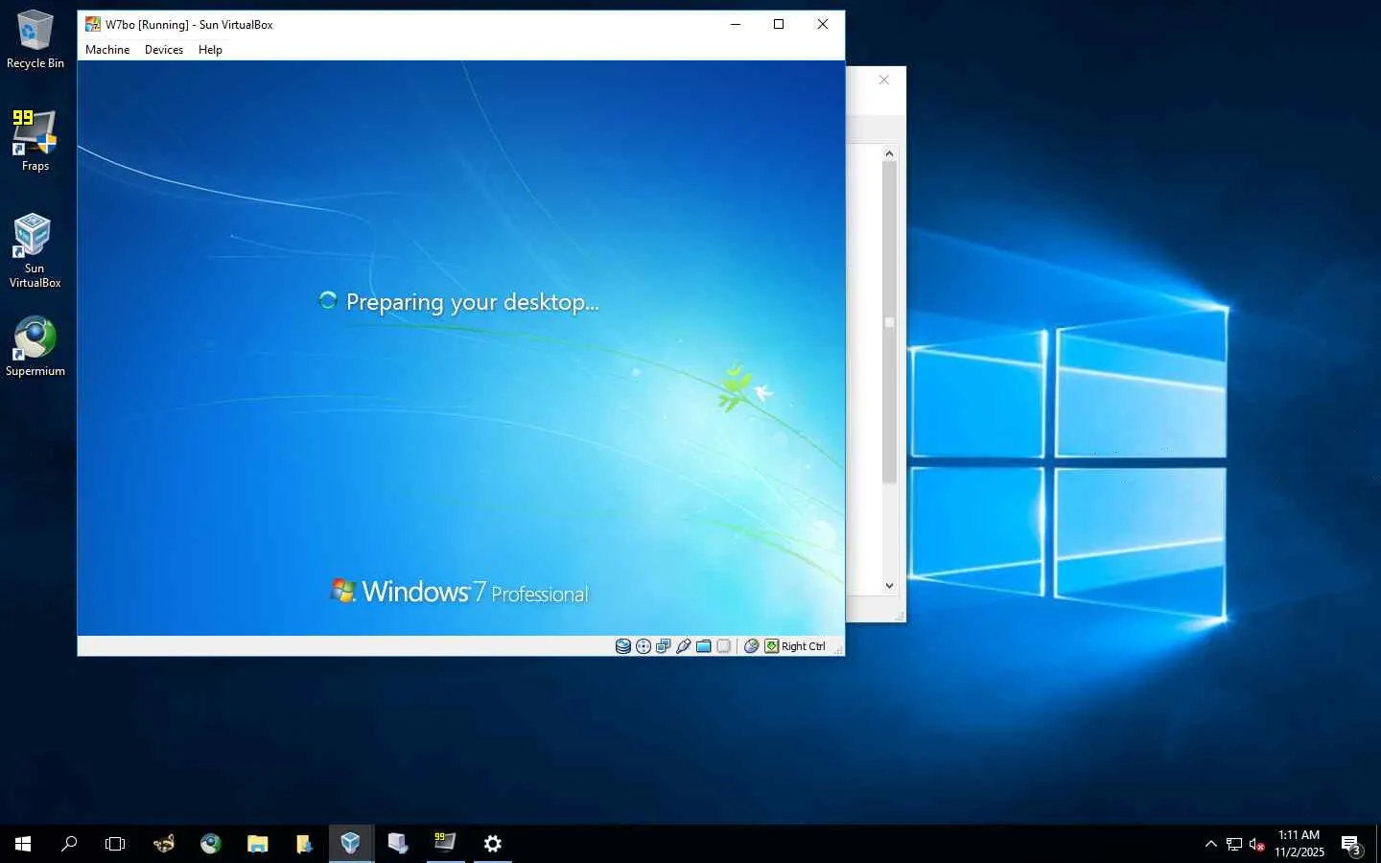
Task: Click the Right Ctrl host key label
Action: [x=804, y=646]
